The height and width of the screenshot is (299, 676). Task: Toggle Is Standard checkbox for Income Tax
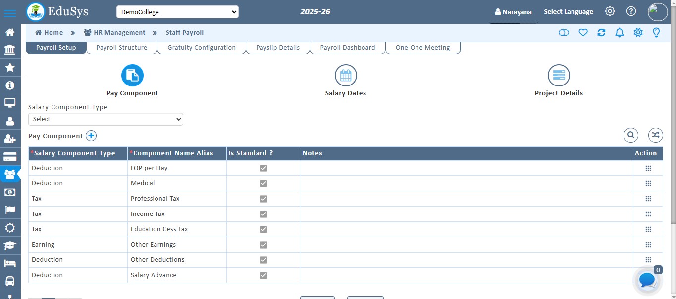click(x=263, y=214)
